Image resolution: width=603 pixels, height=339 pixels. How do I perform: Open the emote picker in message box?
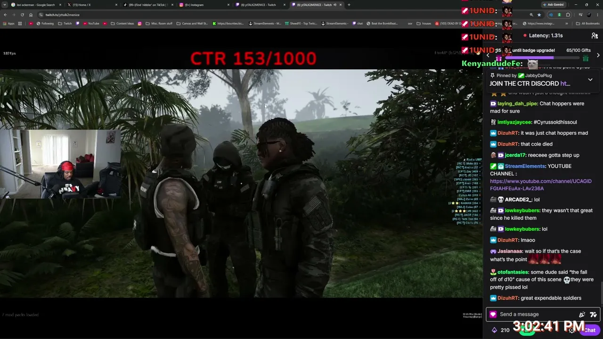[x=593, y=315]
